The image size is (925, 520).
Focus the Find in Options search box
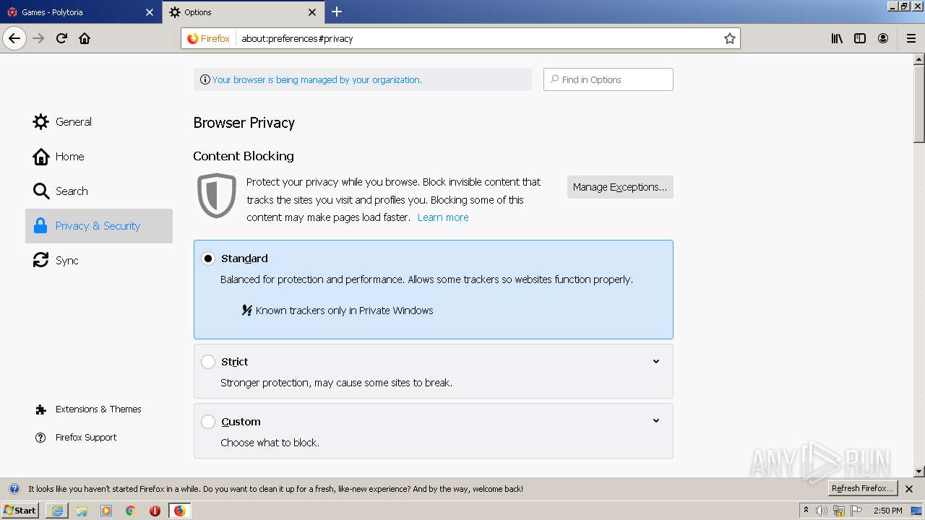coord(608,79)
